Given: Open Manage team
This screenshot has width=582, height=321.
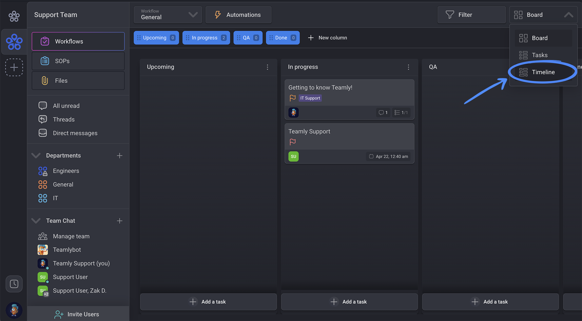Looking at the screenshot, I should (71, 236).
